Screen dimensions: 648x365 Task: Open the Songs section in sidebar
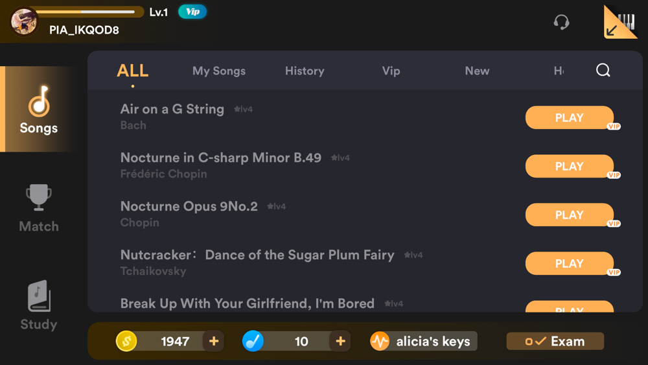[x=39, y=110]
